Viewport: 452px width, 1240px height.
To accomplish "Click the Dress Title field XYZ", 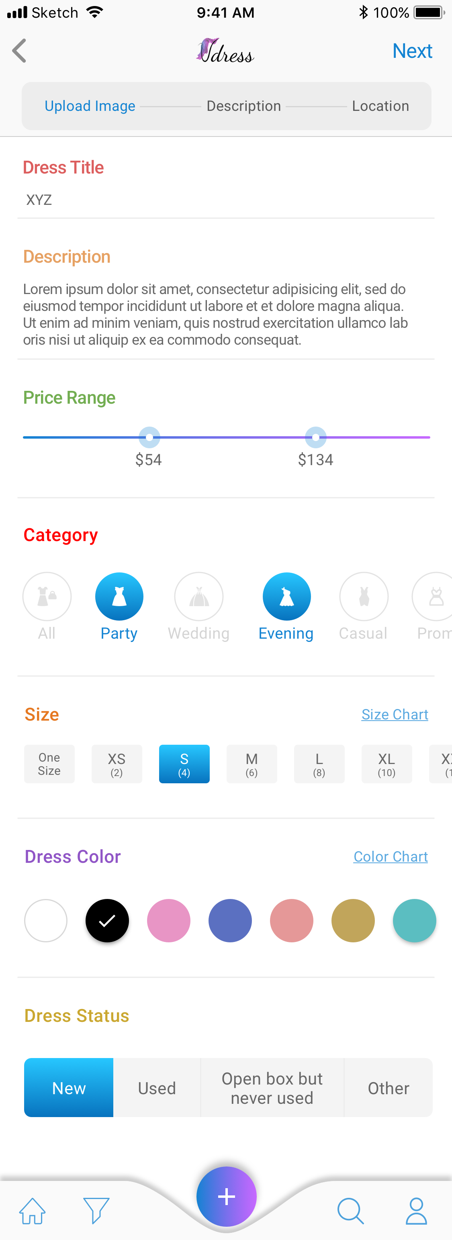I will coord(226,200).
